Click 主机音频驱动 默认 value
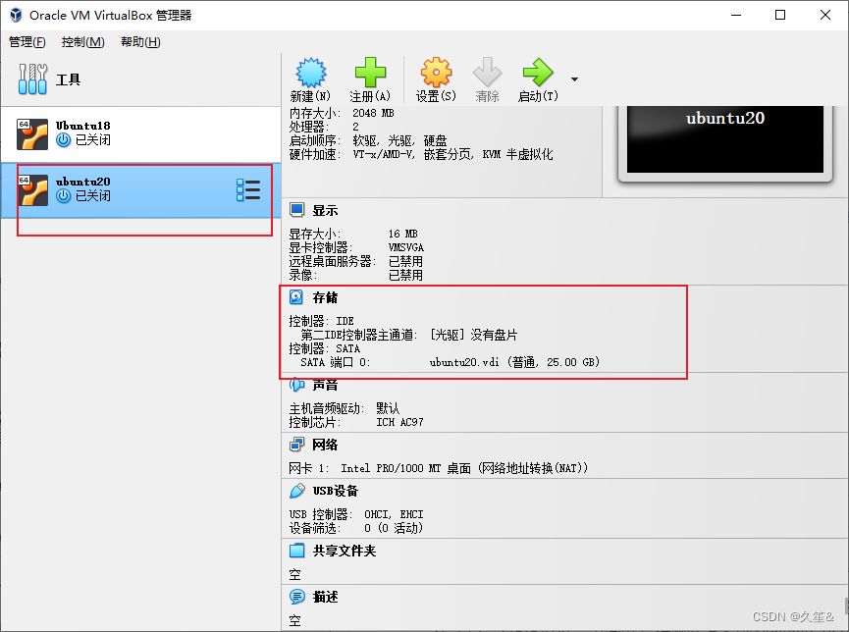 click(x=388, y=408)
